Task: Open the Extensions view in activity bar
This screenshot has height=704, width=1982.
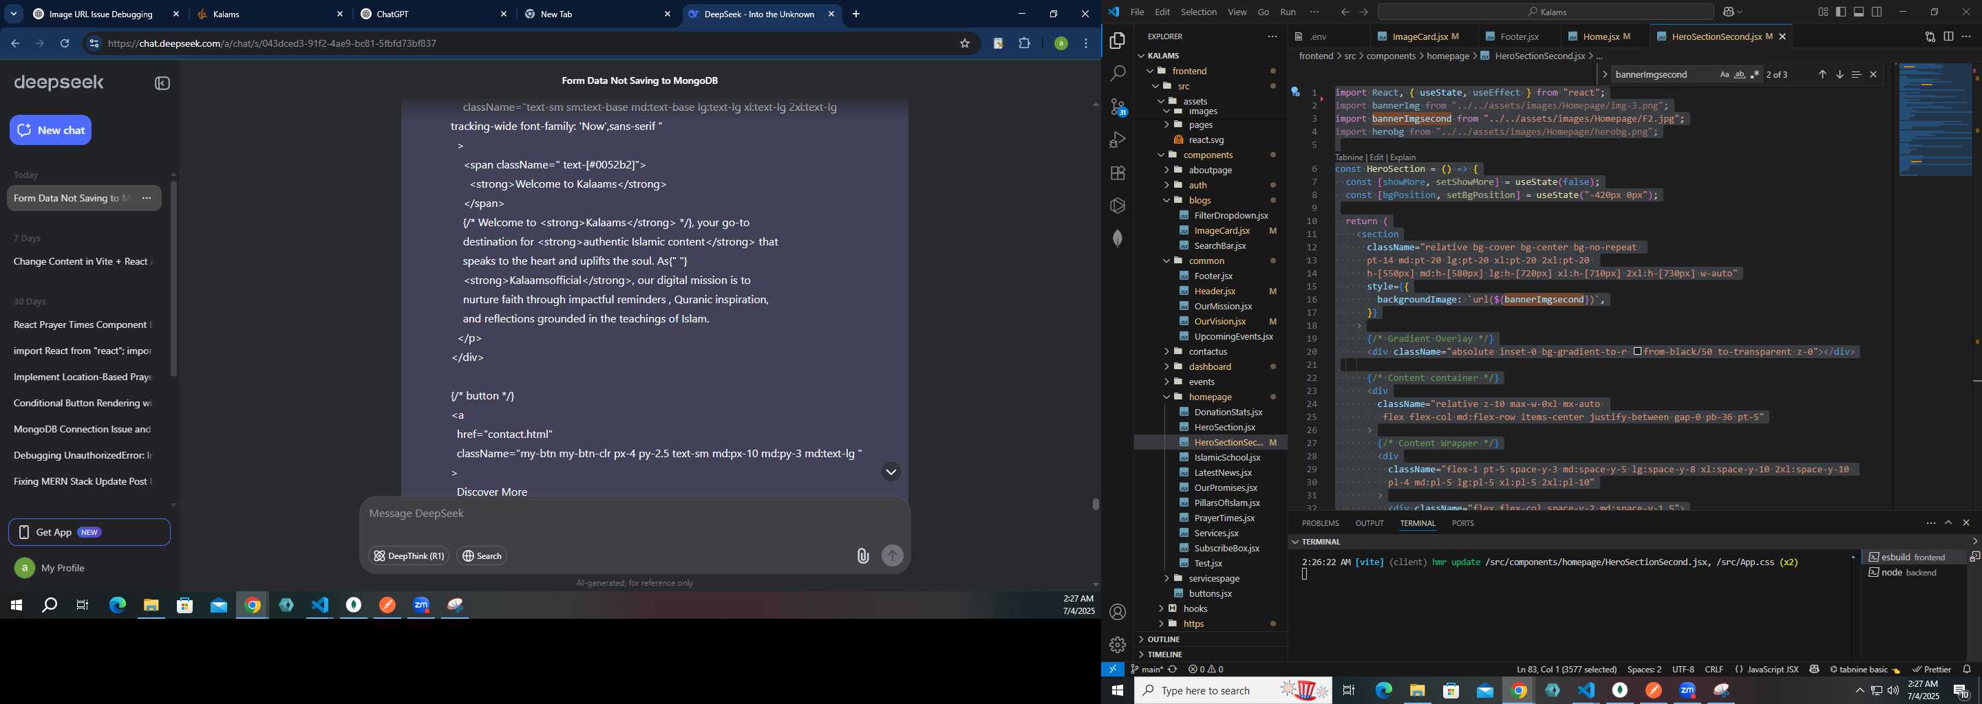Action: tap(1118, 173)
